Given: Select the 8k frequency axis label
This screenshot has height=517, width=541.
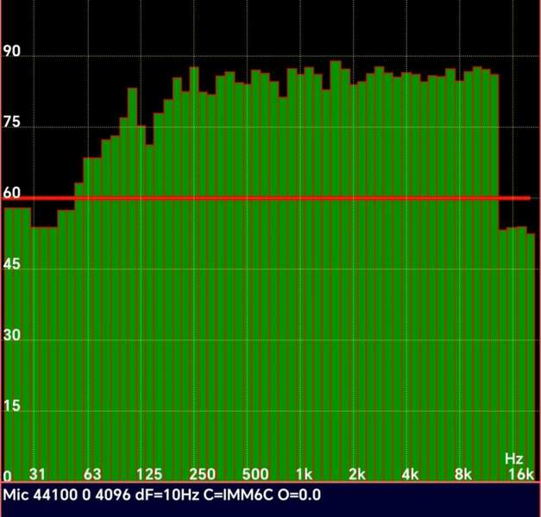Looking at the screenshot, I should click(x=464, y=475).
